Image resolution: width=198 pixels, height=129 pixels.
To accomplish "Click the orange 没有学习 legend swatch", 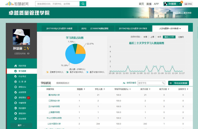I will (x=47, y=72).
